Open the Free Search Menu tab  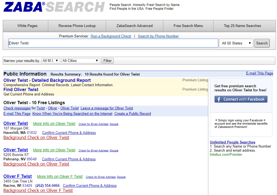(x=188, y=26)
